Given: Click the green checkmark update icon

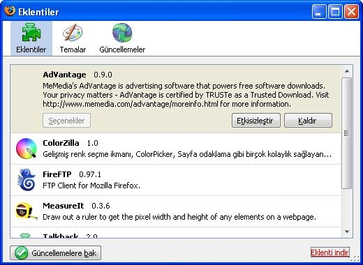Looking at the screenshot, I should coord(22,253).
